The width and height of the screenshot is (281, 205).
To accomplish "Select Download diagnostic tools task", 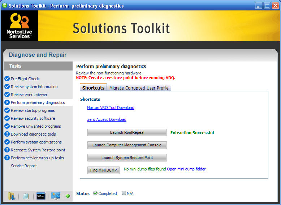I will [33, 134].
